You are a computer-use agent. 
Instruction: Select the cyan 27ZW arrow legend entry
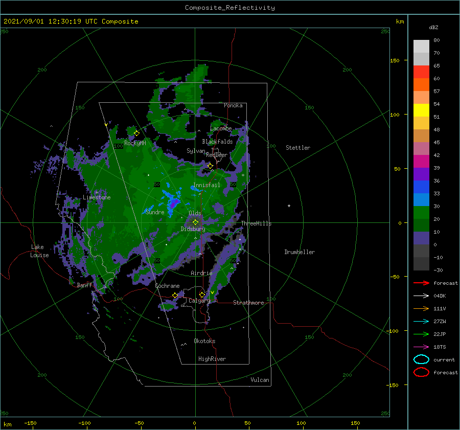(421, 322)
